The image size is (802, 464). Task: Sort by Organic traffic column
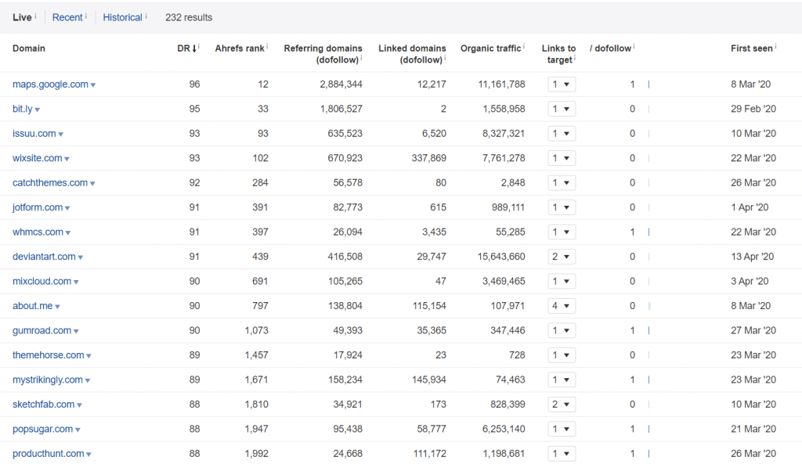click(490, 49)
